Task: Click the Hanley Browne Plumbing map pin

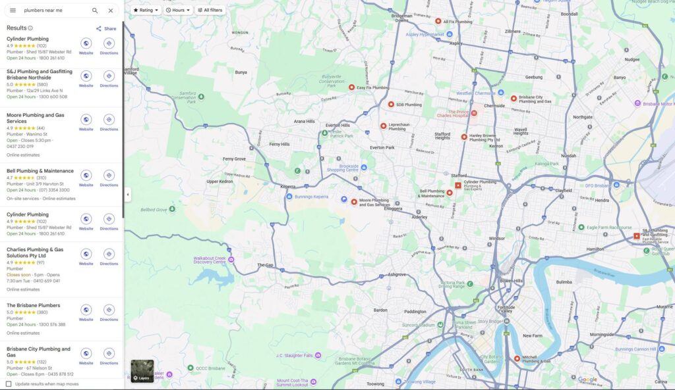Action: pos(464,137)
